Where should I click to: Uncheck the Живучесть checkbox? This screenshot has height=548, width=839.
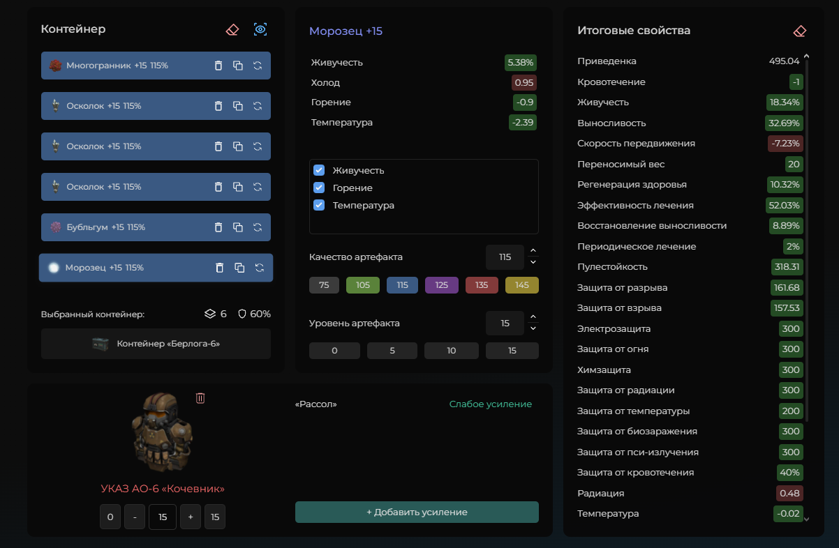coord(319,170)
